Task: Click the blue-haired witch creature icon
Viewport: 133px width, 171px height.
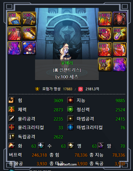Action: pyautogui.click(x=29, y=48)
